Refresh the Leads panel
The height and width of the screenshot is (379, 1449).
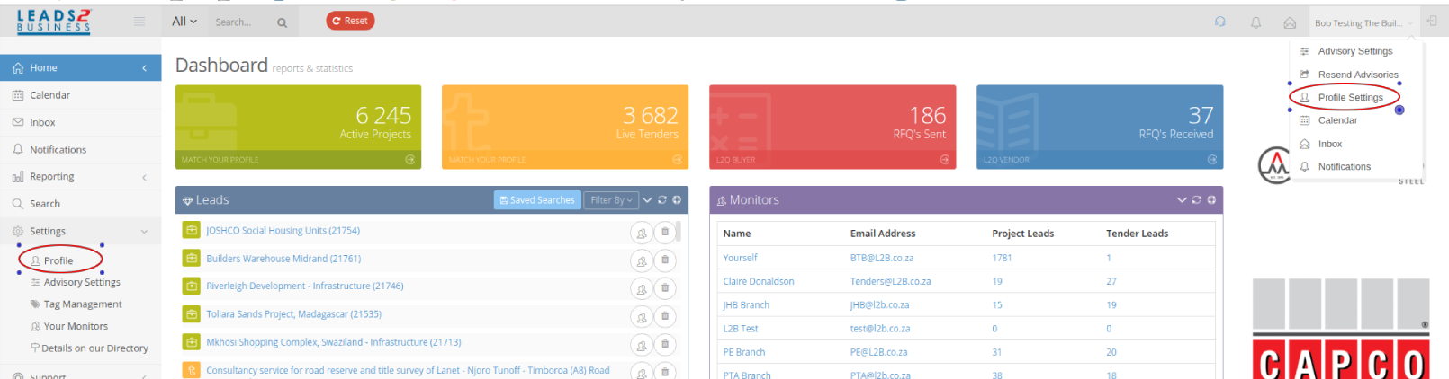click(x=662, y=200)
